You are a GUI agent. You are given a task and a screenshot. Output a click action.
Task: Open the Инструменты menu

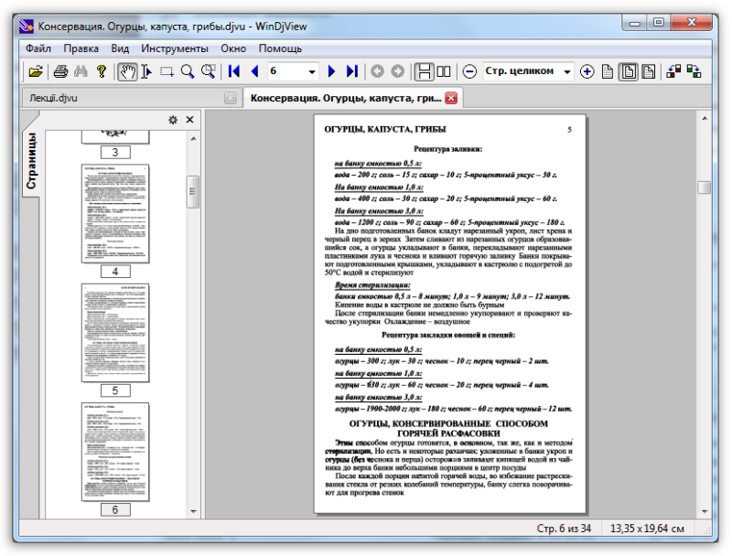tap(175, 48)
